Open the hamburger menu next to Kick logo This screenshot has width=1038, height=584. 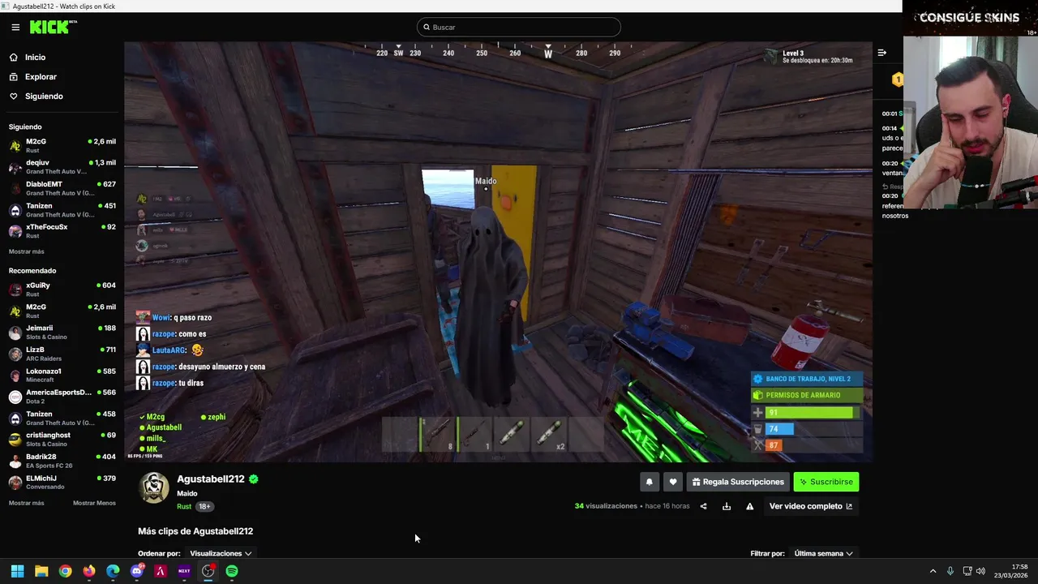[15, 27]
